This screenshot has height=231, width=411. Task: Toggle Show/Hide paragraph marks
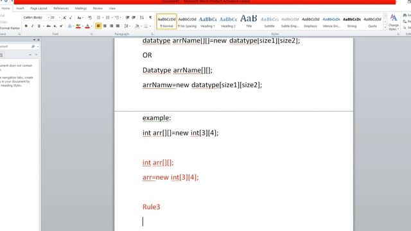click(150, 17)
